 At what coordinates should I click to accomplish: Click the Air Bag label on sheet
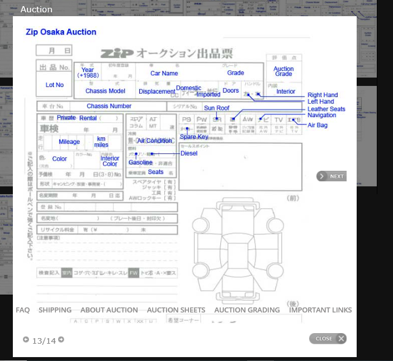(318, 125)
